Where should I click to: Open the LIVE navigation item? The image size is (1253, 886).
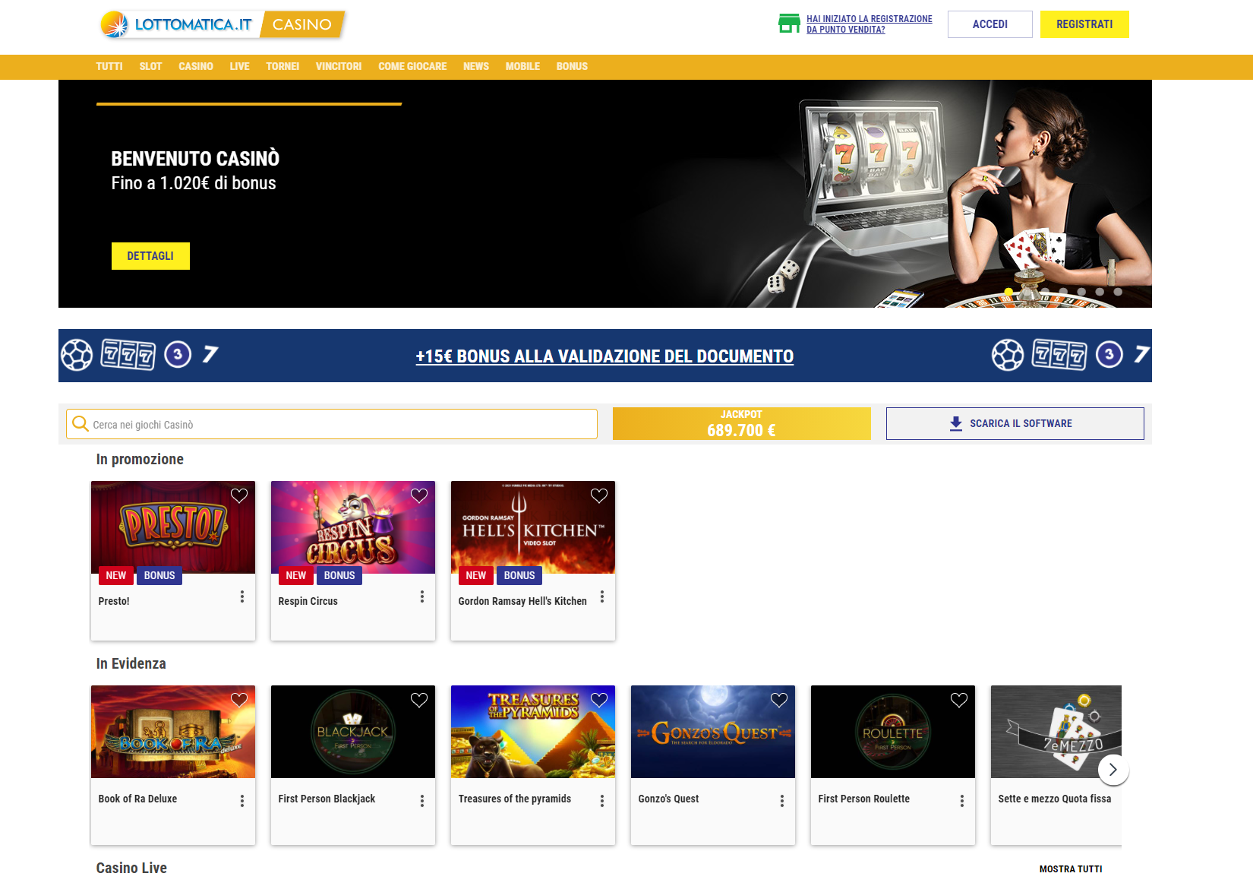point(239,66)
